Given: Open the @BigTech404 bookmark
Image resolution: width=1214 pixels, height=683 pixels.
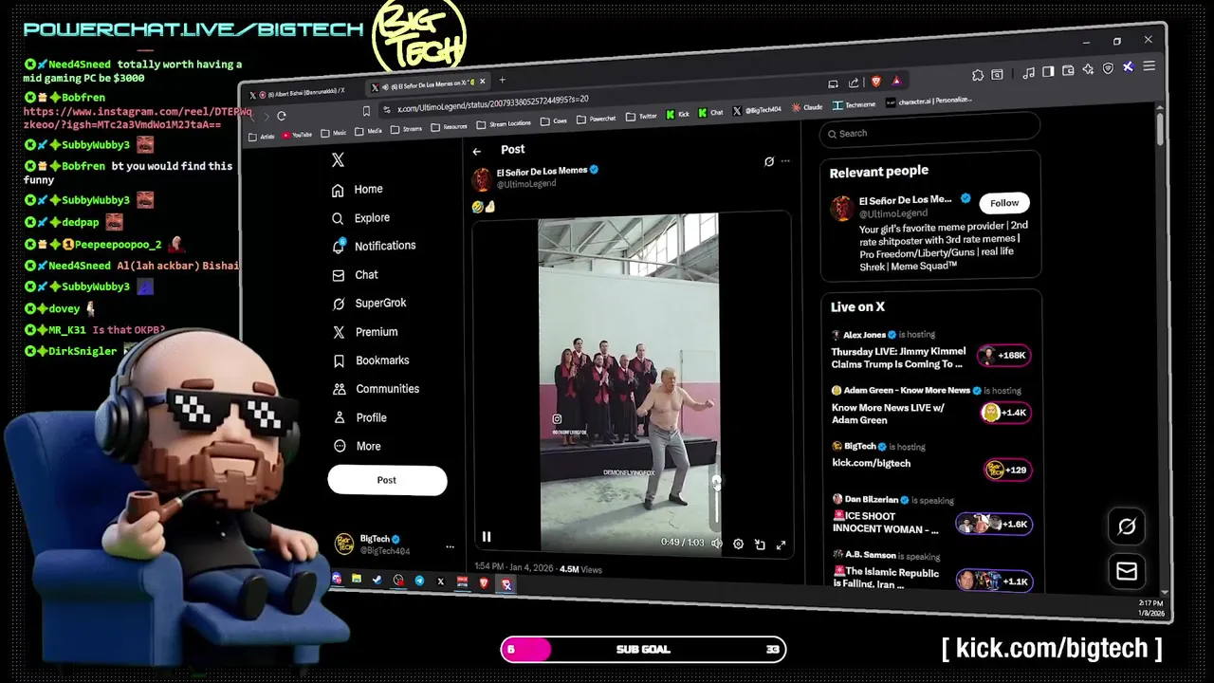Looking at the screenshot, I should [757, 110].
